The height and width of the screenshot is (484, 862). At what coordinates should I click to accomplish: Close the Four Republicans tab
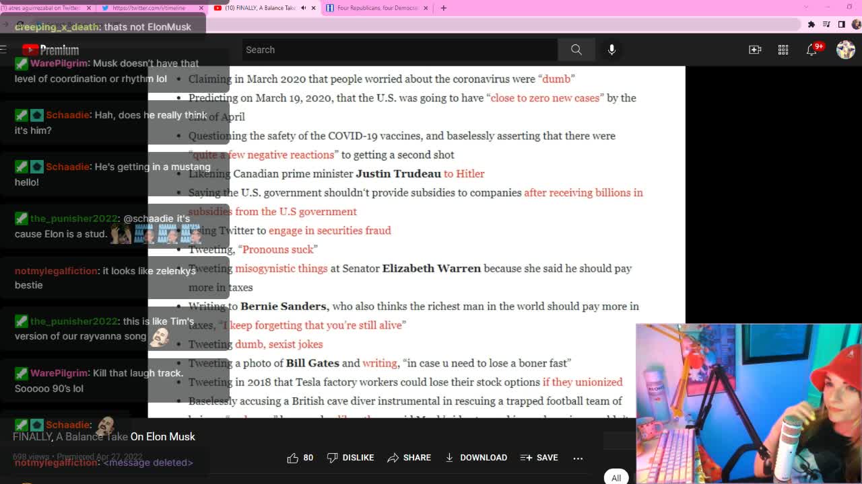(426, 8)
